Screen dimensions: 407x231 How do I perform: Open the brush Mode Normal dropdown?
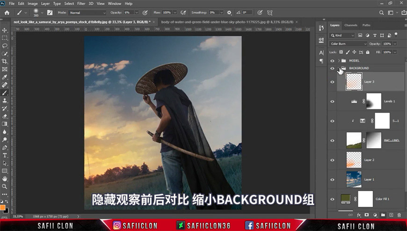pos(88,13)
